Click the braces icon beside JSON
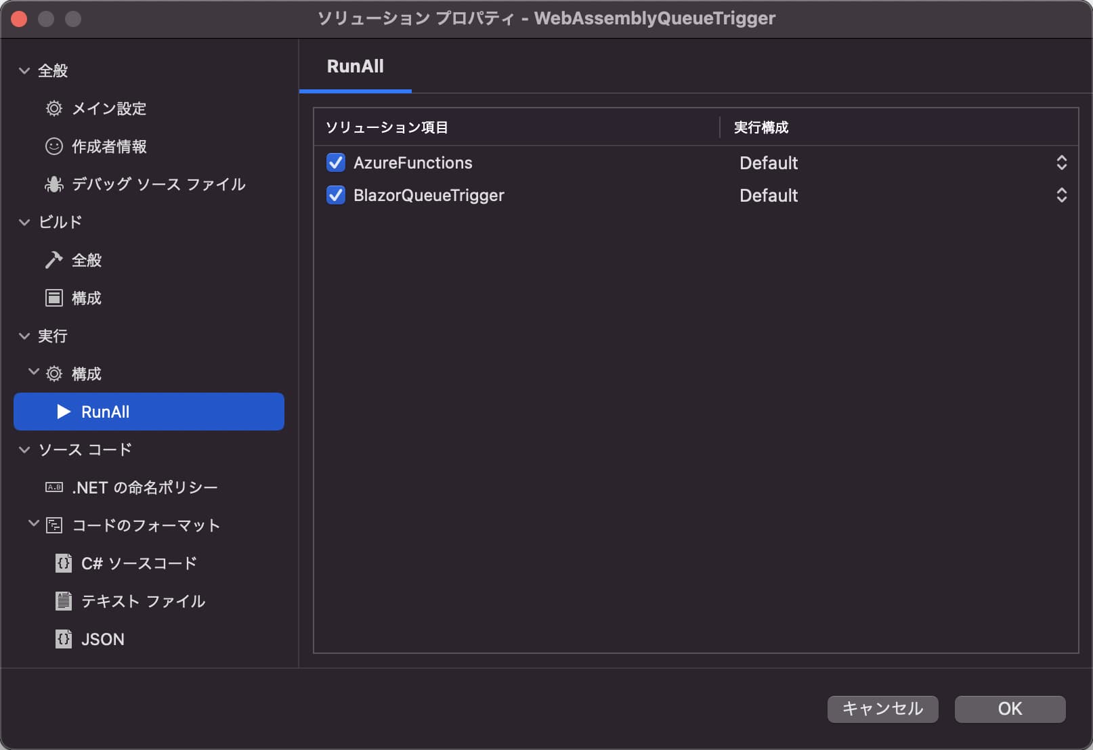1093x750 pixels. click(64, 639)
